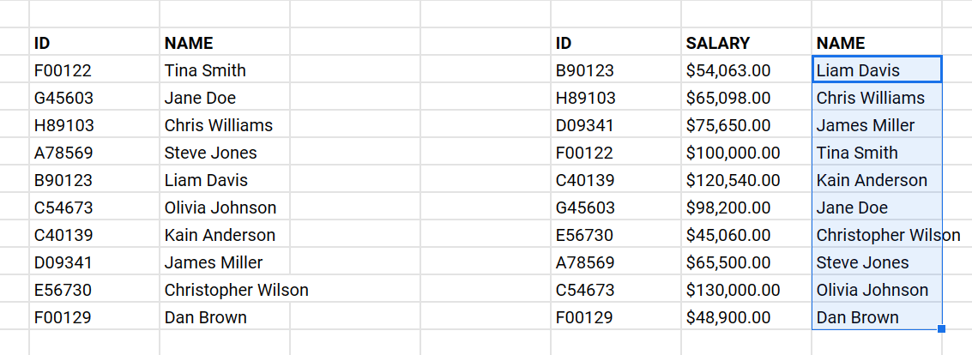Click the NAME header above Tina Smith, left table
This screenshot has width=972, height=355.
189,43
